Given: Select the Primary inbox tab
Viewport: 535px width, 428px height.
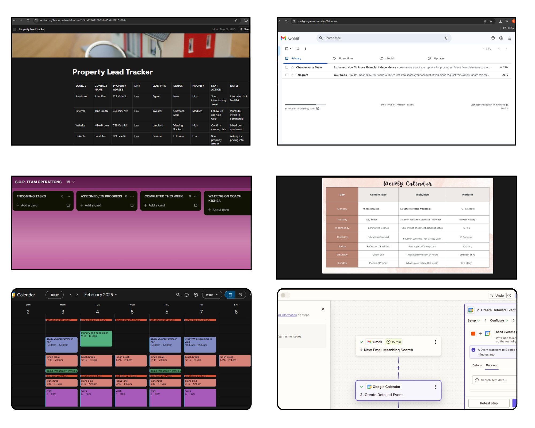Looking at the screenshot, I should pos(296,58).
